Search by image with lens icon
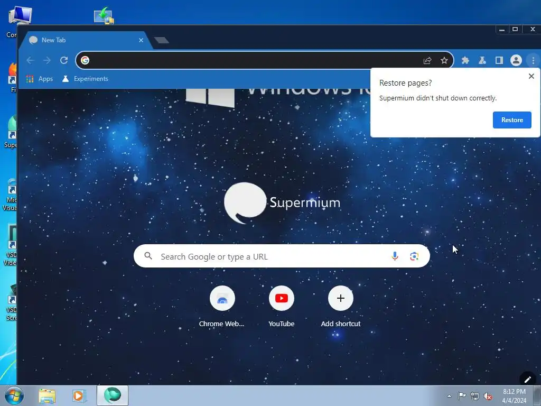541x406 pixels. (414, 256)
